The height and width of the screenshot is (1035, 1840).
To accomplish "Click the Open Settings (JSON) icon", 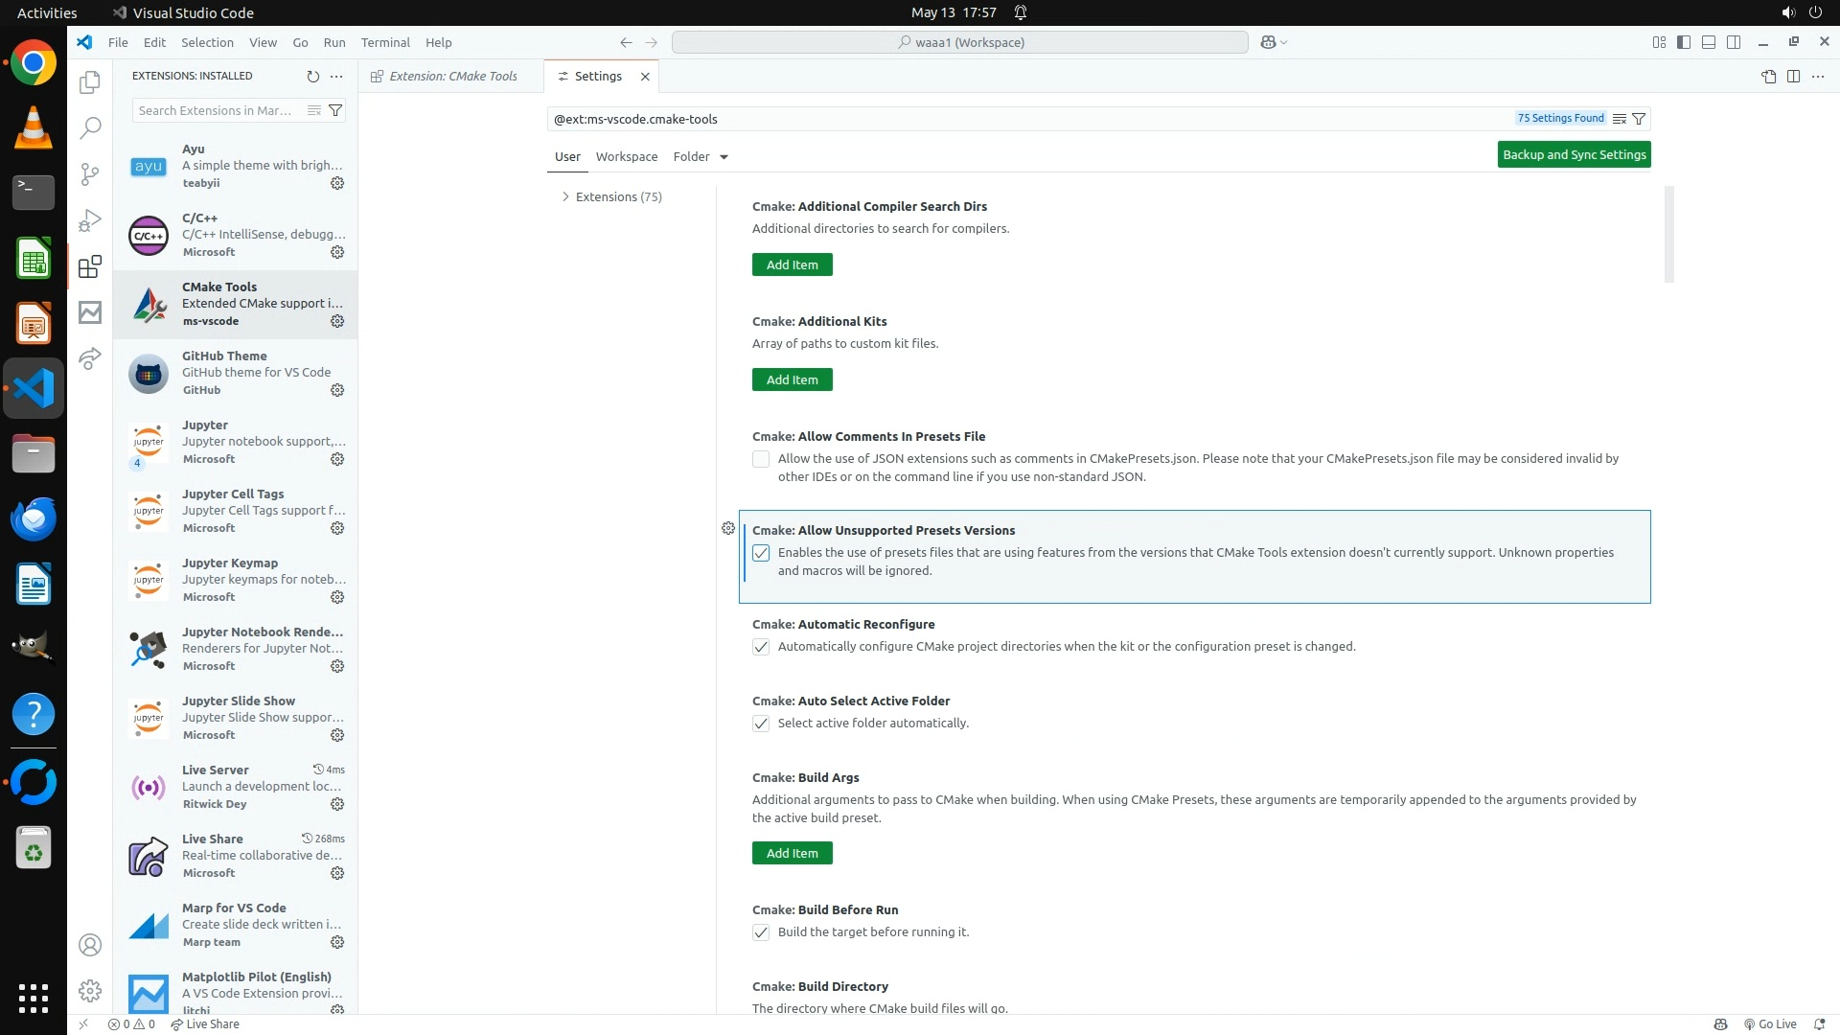I will pyautogui.click(x=1768, y=77).
